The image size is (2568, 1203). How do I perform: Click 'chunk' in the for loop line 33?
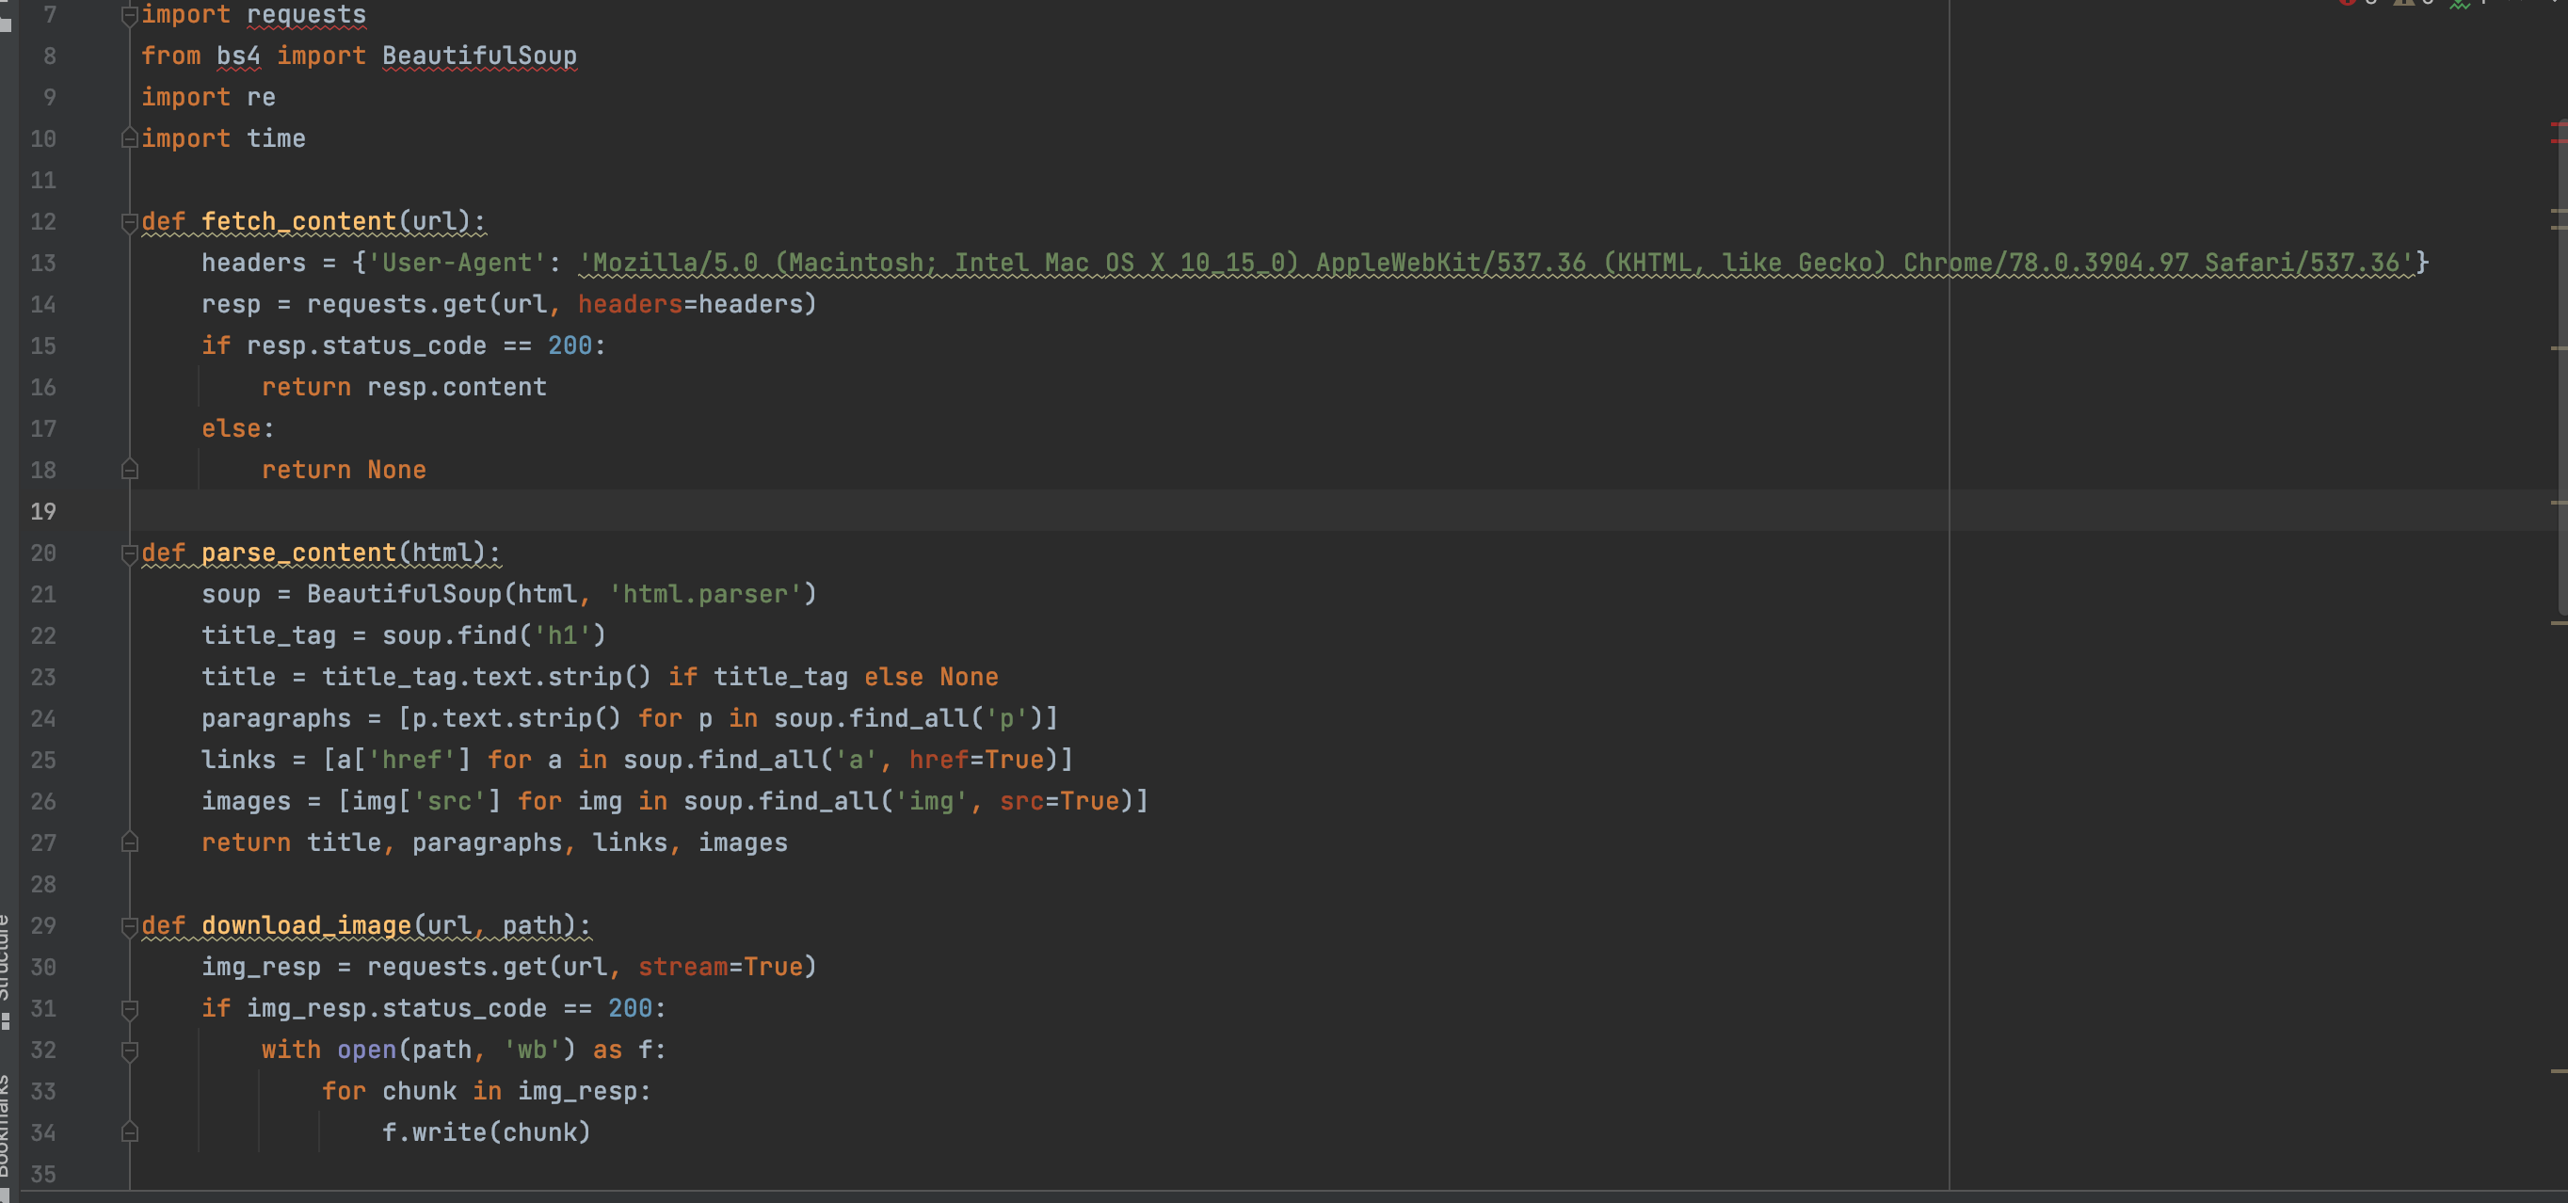click(x=419, y=1091)
